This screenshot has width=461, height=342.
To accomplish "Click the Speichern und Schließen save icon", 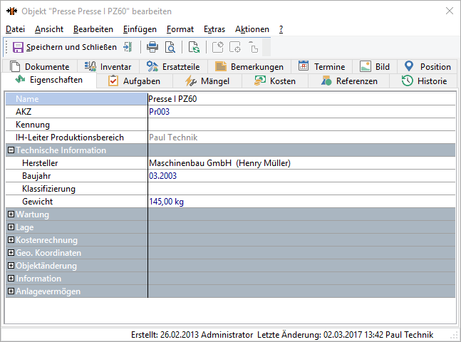I will click(x=18, y=47).
